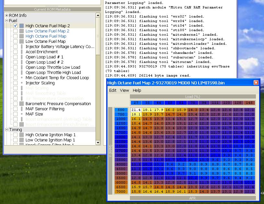264x204 pixels.
Task: Click grid icon of High Octane Ignition Map 1
Action: pyautogui.click(x=21, y=135)
